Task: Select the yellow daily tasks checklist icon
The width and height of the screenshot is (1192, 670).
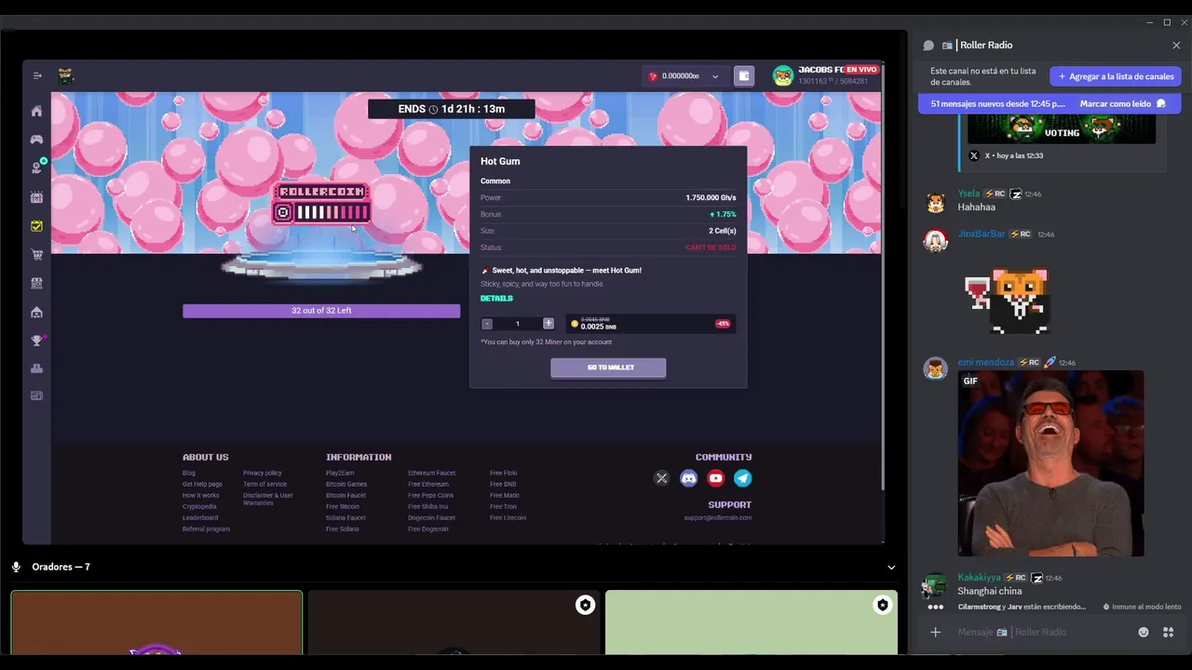Action: 36,226
